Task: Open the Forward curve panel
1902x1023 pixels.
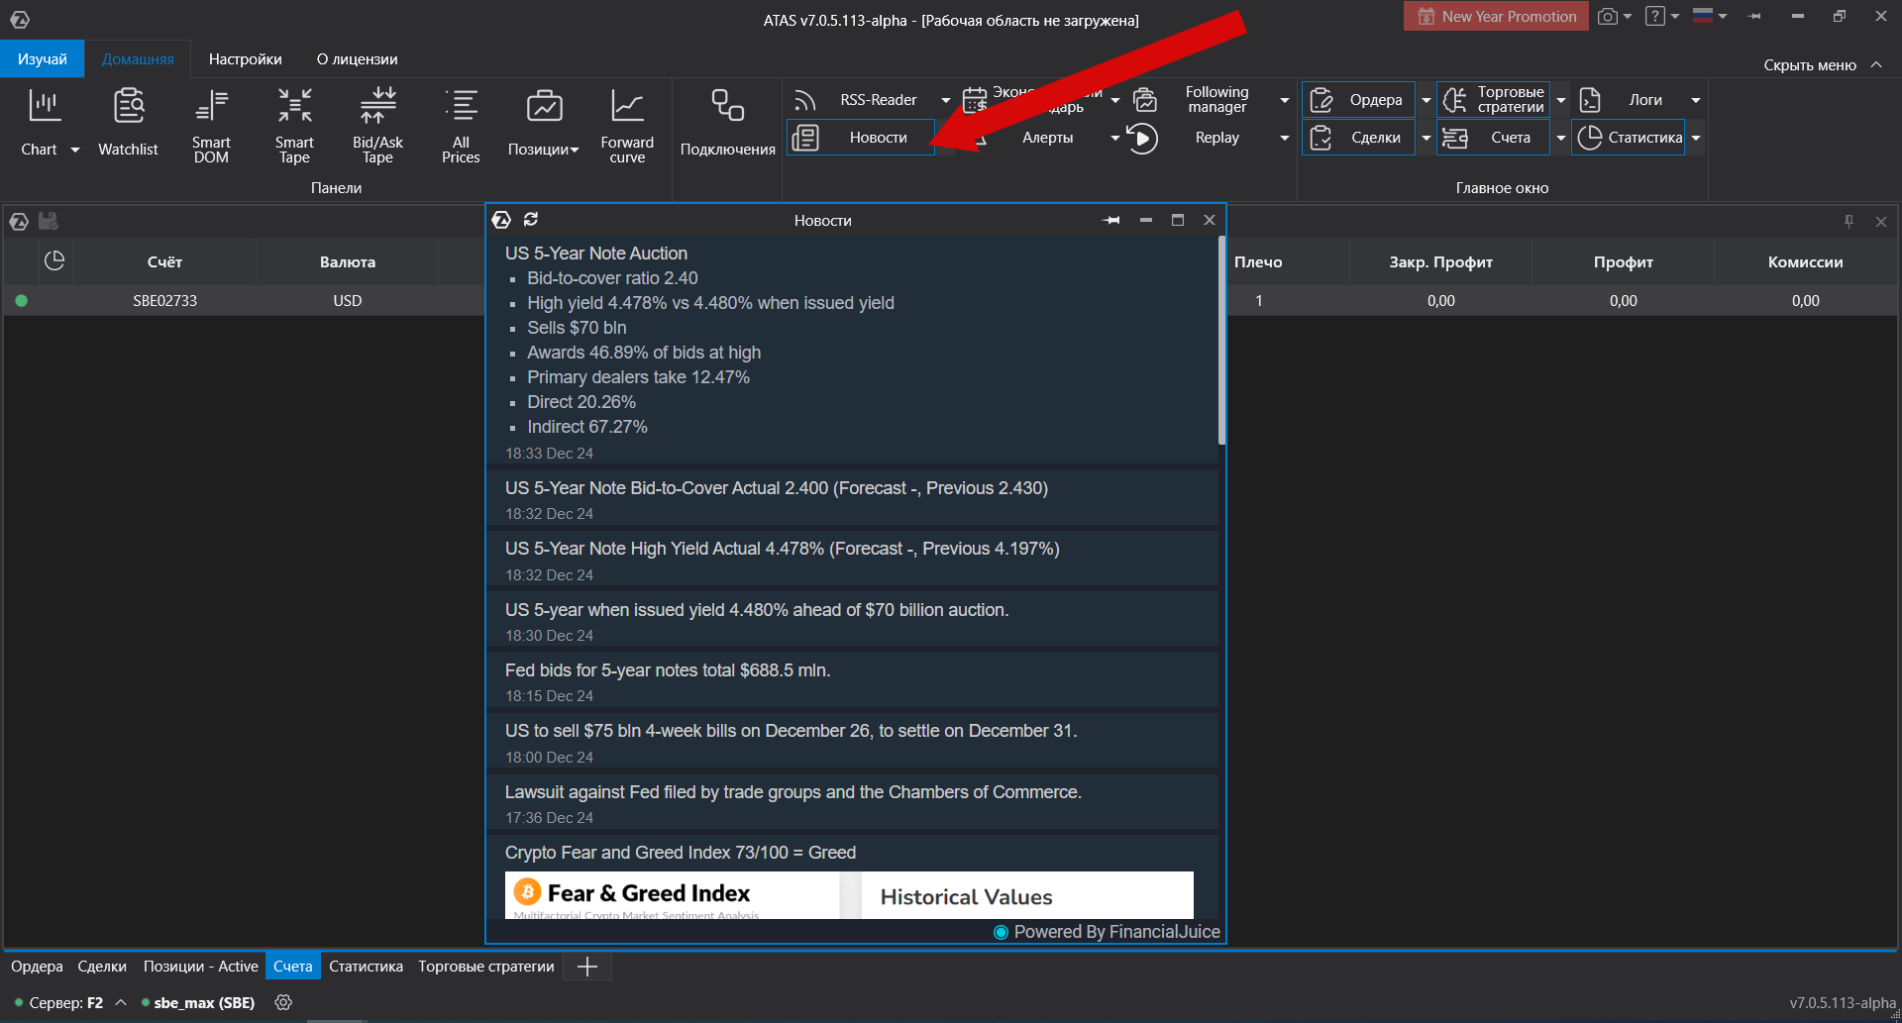Action: coord(627,124)
